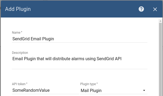Screen dimensions: 163x96
Task: Select the Mail Plugin combo box value
Action: pyautogui.click(x=114, y=90)
